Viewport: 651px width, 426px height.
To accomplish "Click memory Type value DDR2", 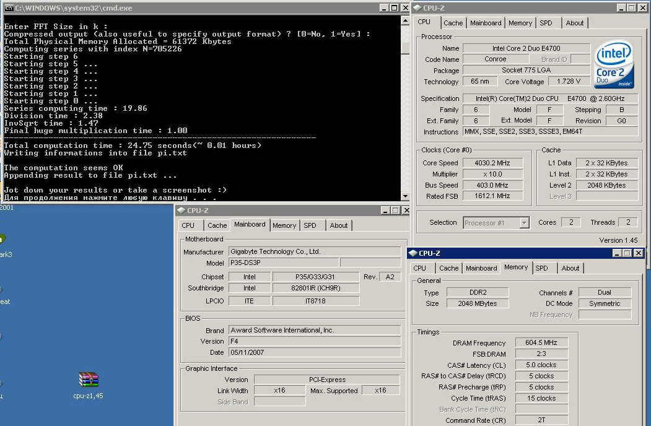I will 478,292.
